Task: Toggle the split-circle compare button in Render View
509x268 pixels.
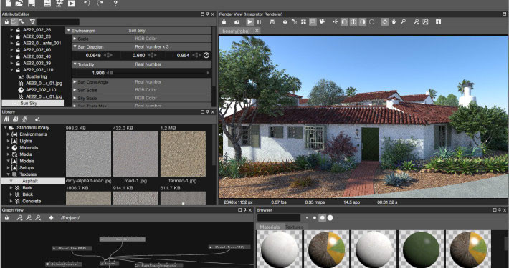Action: tap(353, 22)
